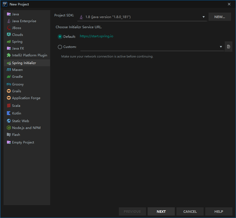Click the JBoss red dotted icon
236x218 pixels.
[x=9, y=28]
